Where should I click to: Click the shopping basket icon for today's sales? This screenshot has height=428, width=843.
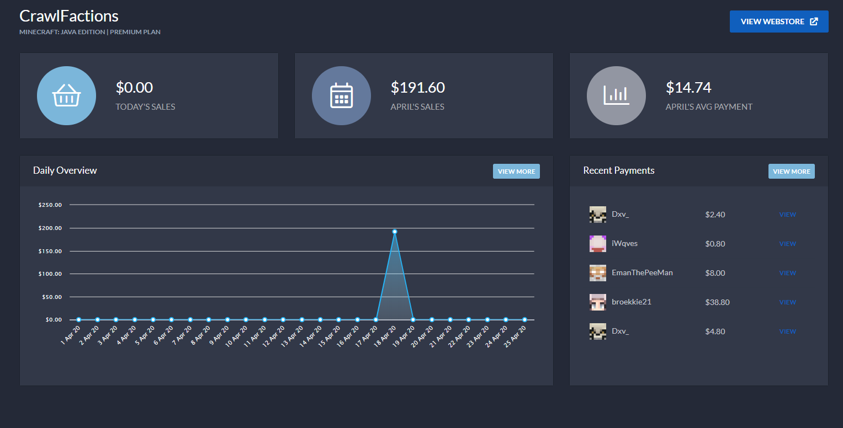66,95
